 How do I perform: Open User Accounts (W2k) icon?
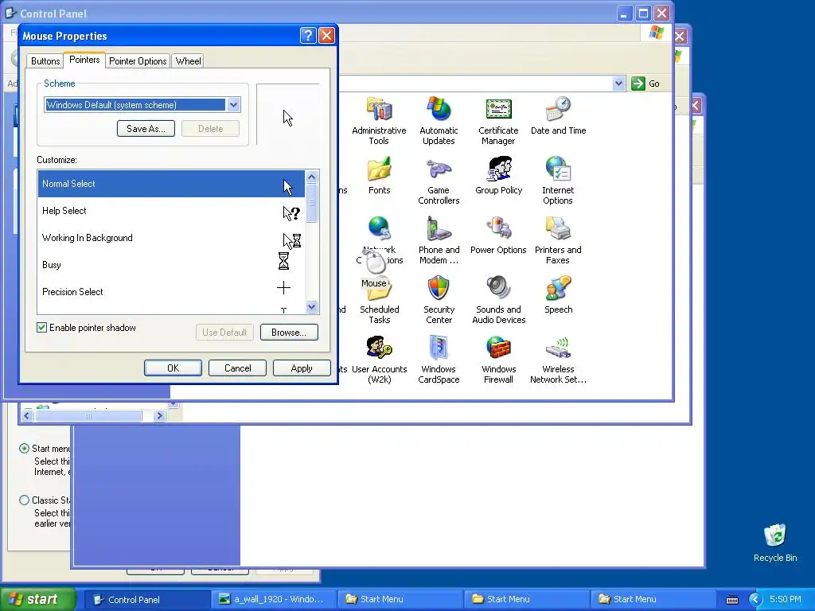pyautogui.click(x=379, y=348)
